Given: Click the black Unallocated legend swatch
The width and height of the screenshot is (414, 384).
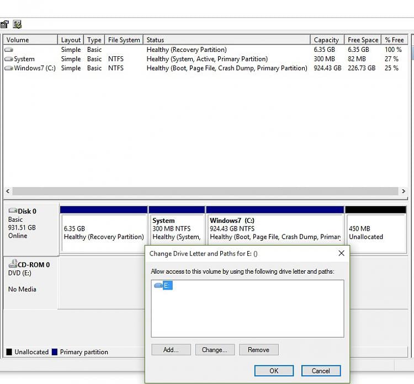Looking at the screenshot, I should click(9, 352).
